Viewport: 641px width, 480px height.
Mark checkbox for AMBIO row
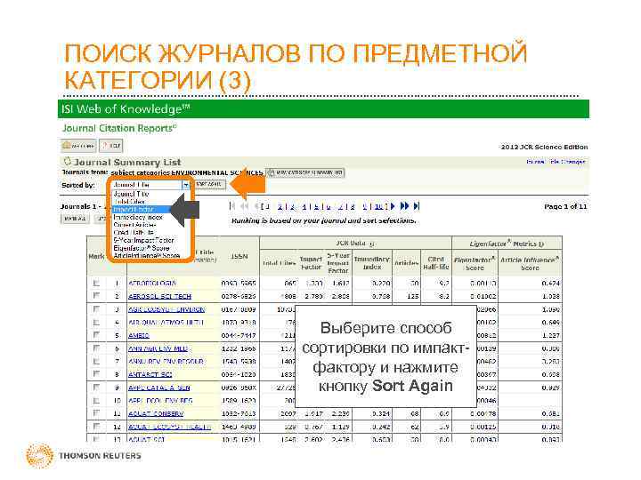tap(96, 335)
